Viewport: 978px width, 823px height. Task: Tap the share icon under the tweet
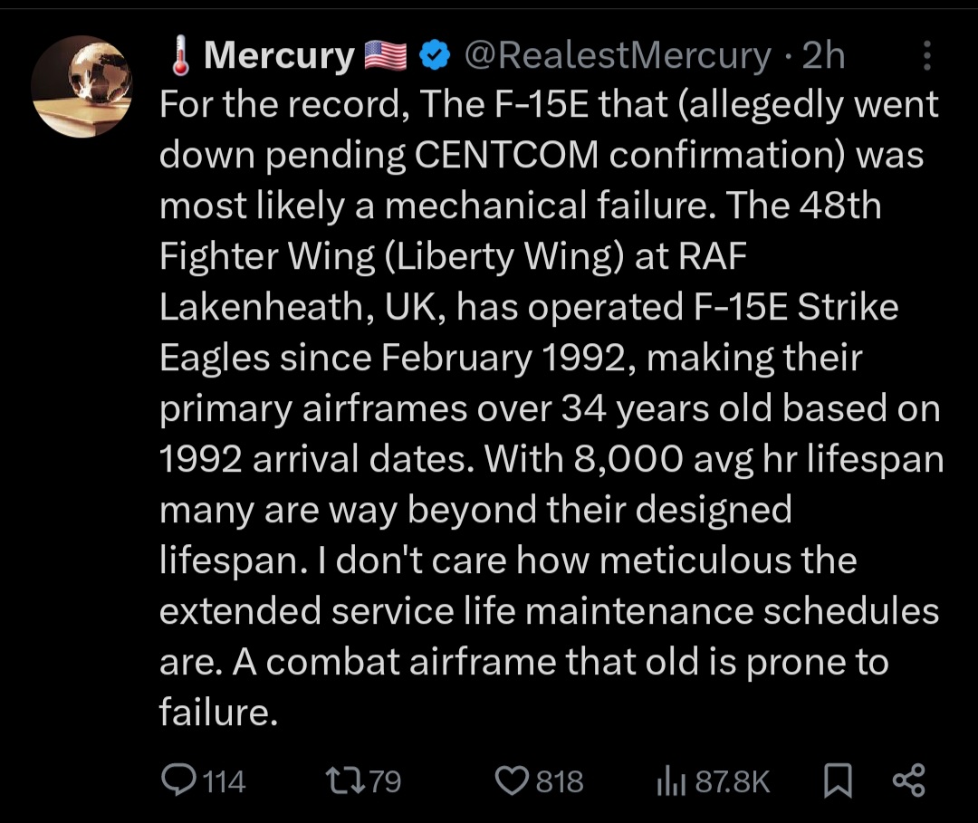tap(909, 780)
